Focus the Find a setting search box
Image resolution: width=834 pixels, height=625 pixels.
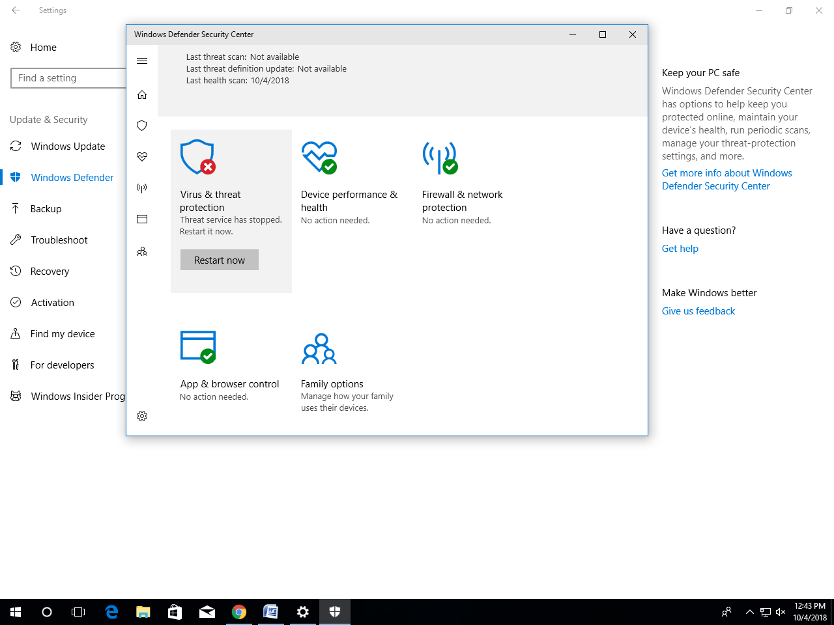68,78
